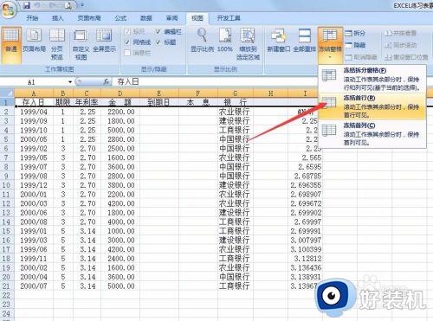Click 取消隐藏 unhide window button
This screenshot has width=433, height=321.
361,57
